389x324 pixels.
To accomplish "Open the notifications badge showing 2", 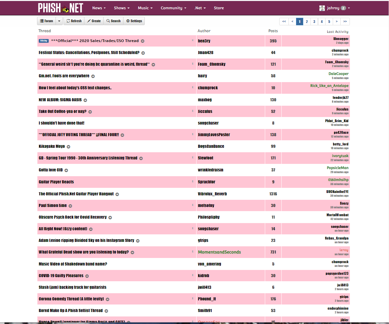I will click(x=343, y=8).
